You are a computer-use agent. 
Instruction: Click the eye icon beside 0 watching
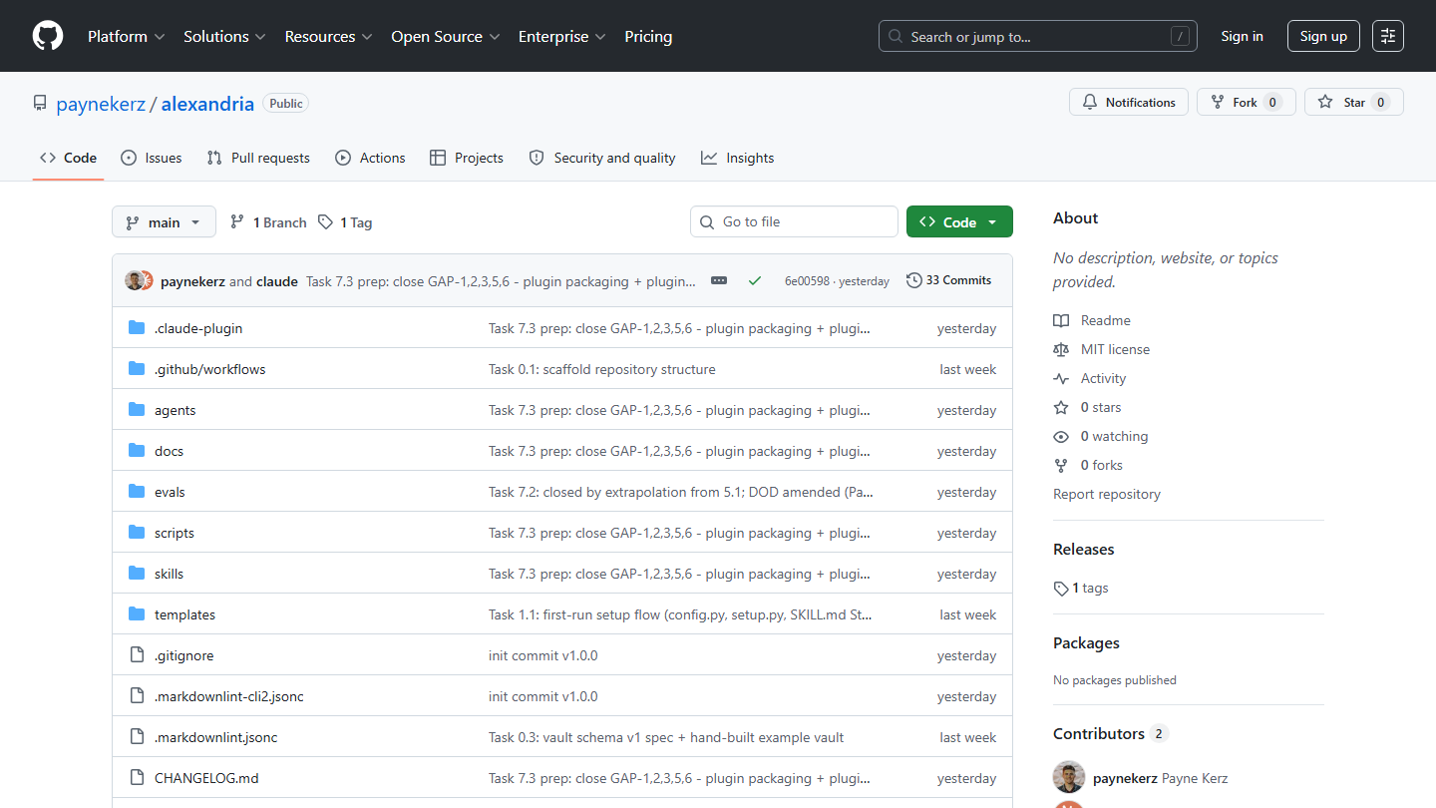pos(1061,436)
